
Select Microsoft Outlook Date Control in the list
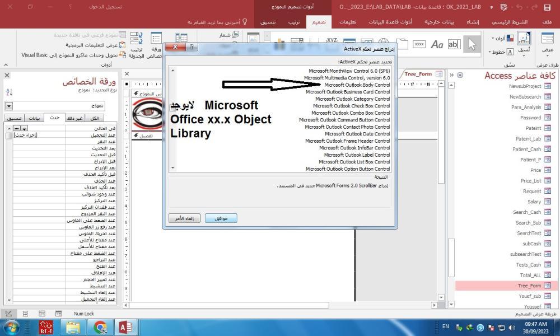357,134
